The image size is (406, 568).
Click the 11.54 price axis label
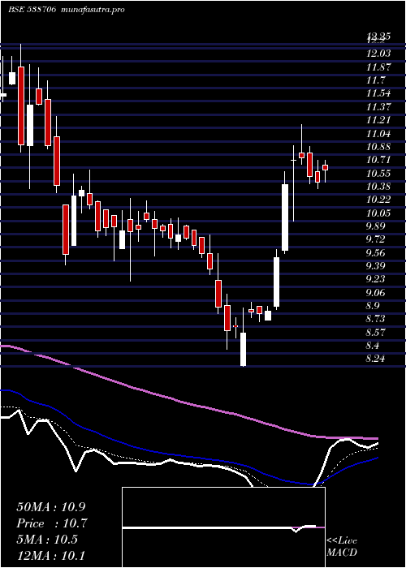click(378, 93)
